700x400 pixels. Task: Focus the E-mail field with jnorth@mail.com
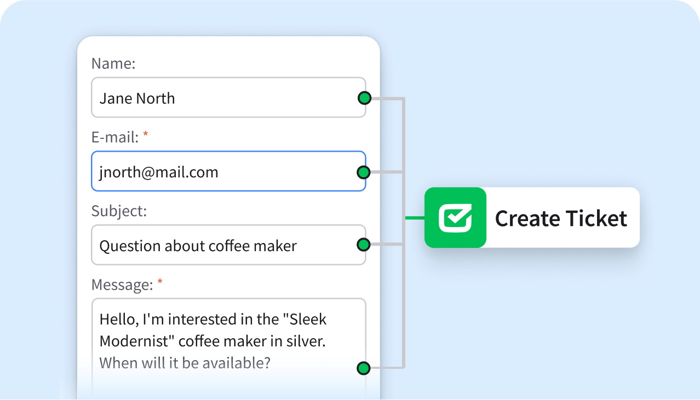(219, 172)
